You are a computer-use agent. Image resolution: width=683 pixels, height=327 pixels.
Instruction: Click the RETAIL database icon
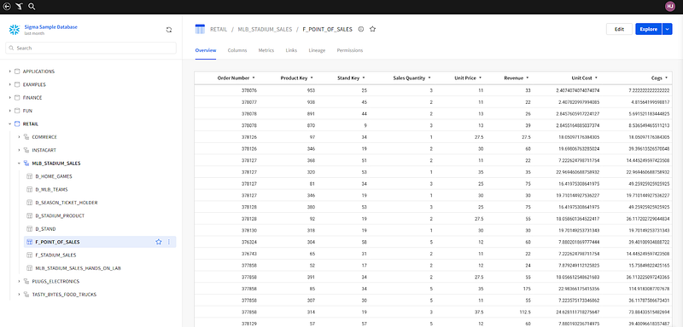[17, 123]
